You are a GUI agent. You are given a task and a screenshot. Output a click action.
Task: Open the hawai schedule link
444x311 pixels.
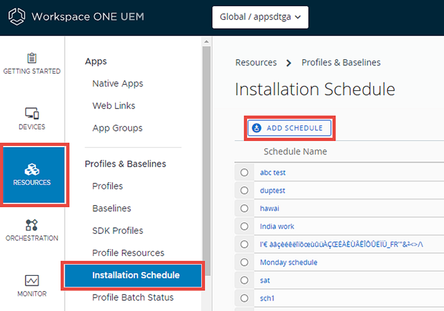(x=270, y=208)
